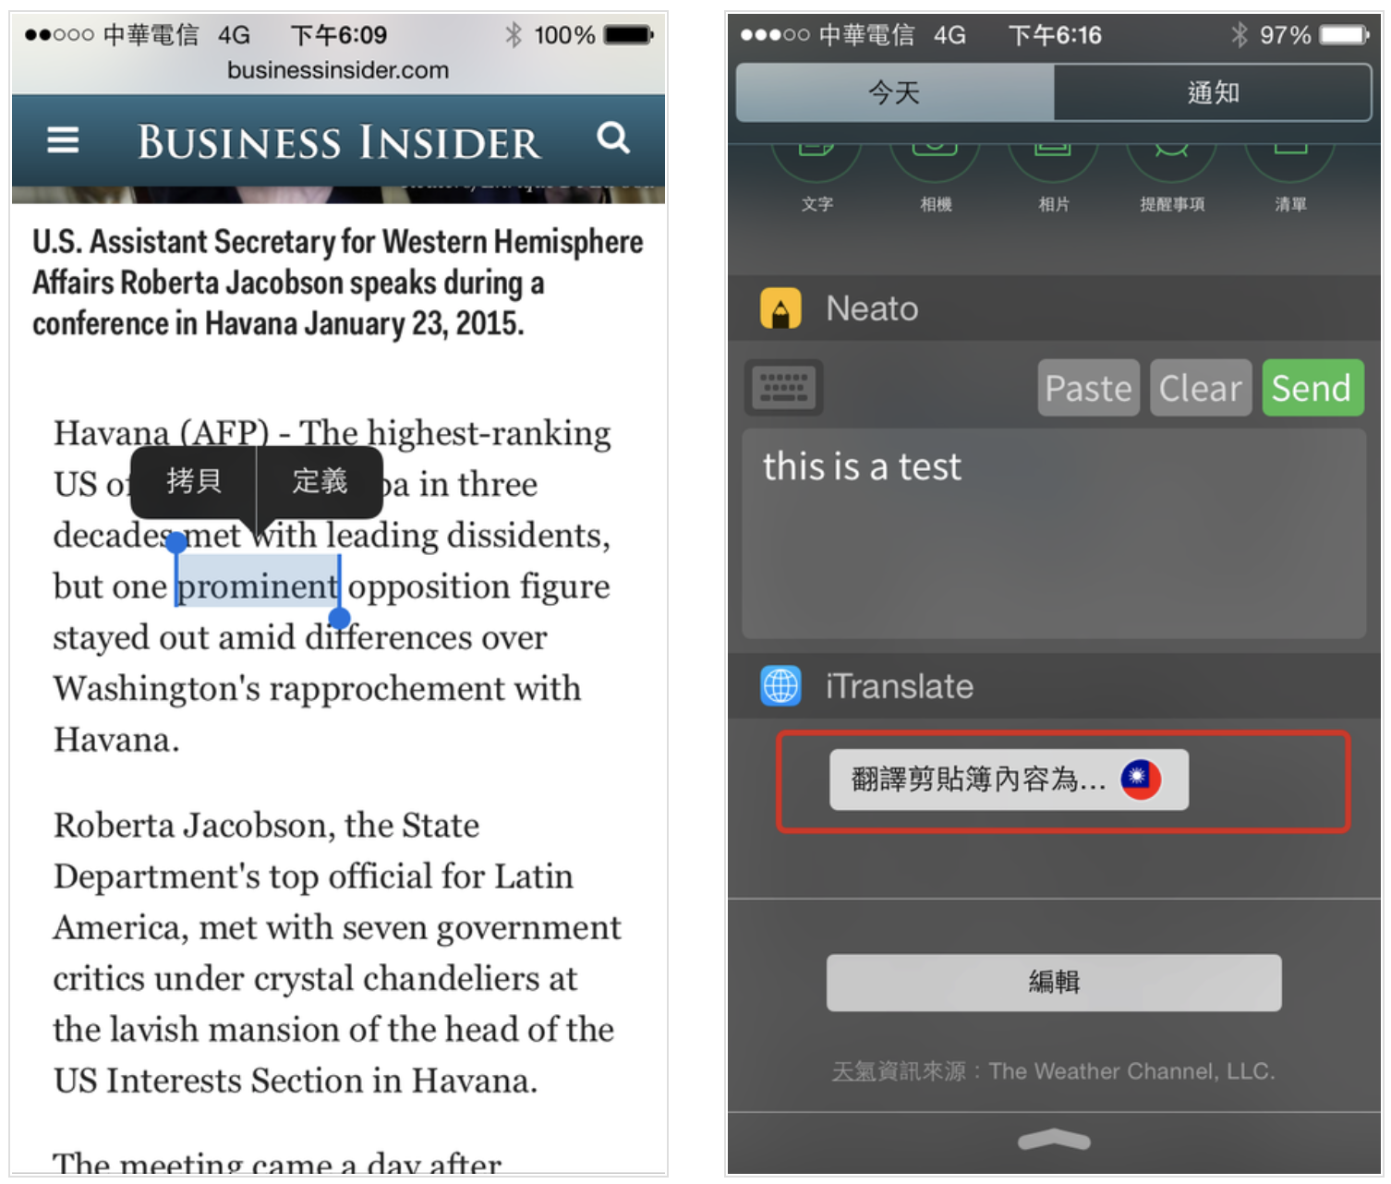The image size is (1391, 1184).
Task: Tap the Paste button in Neato
Action: coord(1088,388)
